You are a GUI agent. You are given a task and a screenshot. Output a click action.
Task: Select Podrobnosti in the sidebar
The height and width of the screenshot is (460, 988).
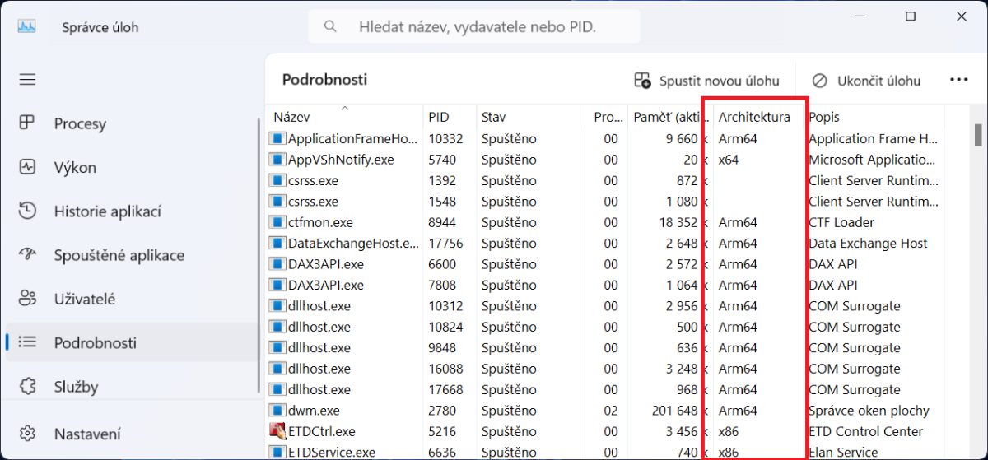(95, 343)
